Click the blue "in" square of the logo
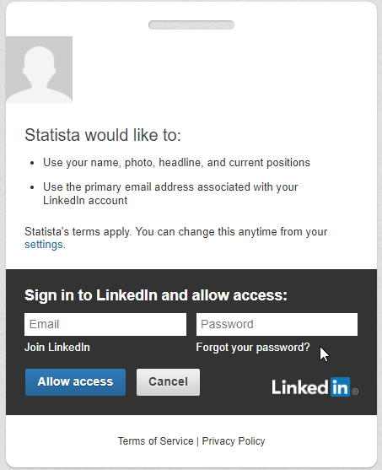 coord(340,387)
